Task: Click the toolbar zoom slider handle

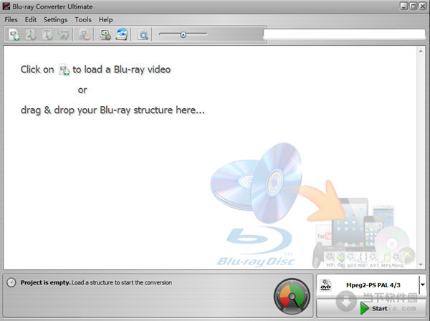Action: (x=183, y=34)
